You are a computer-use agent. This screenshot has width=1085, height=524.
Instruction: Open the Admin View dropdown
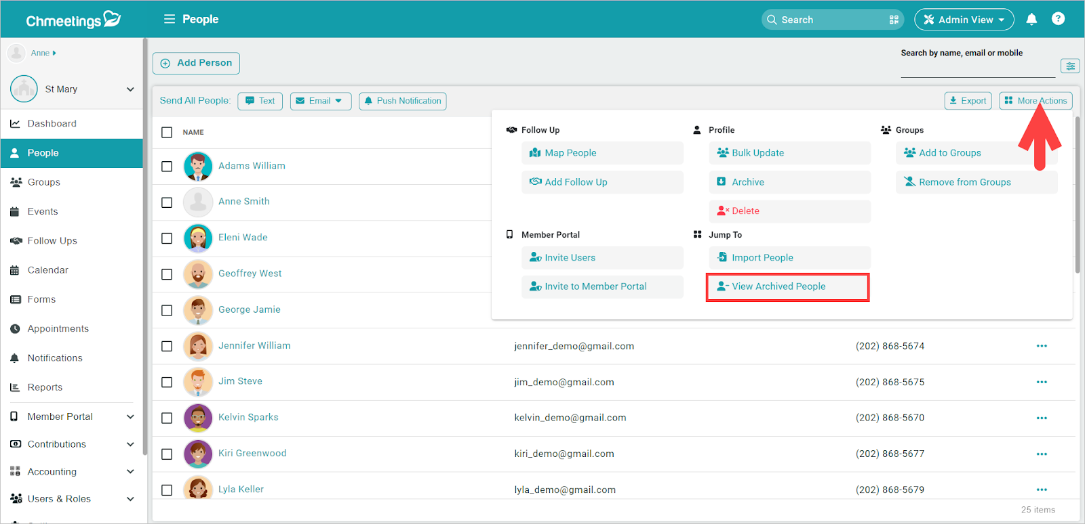(x=964, y=20)
